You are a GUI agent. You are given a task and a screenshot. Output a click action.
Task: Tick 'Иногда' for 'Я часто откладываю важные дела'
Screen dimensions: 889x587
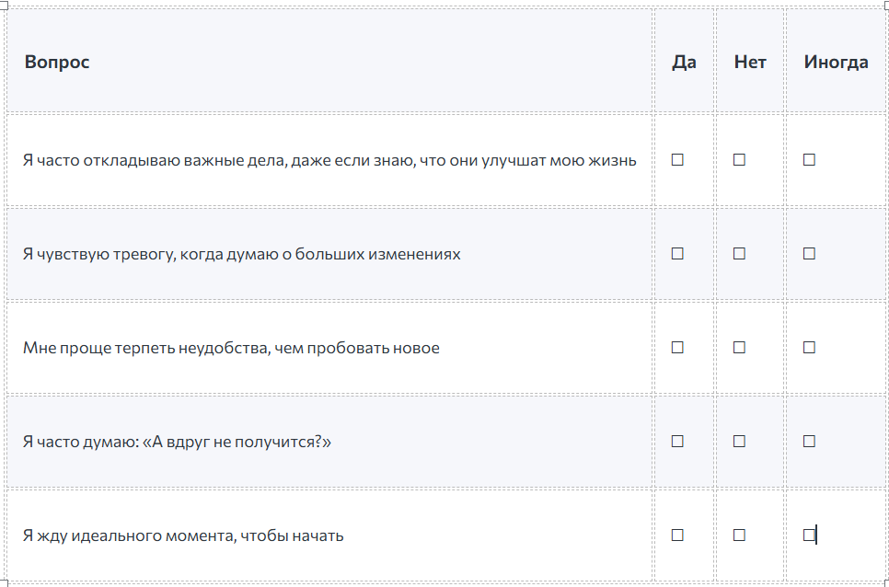(x=809, y=160)
